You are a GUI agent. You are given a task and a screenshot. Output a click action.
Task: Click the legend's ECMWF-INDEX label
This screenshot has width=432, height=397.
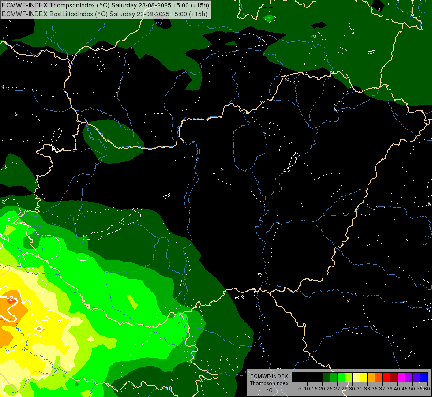269,376
